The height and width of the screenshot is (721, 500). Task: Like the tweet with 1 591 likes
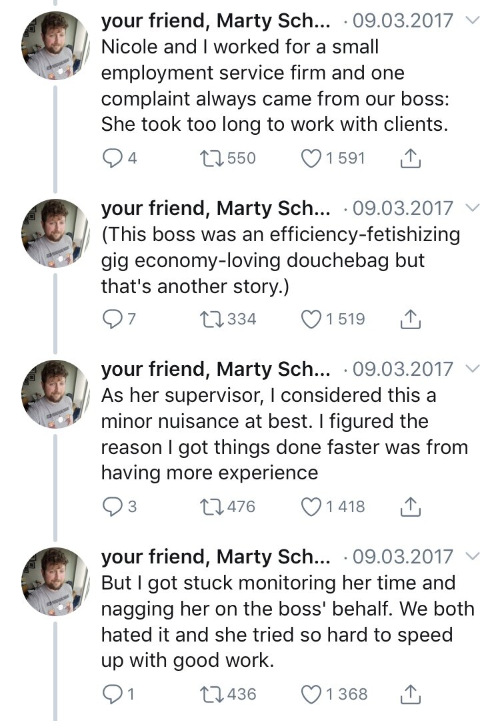point(311,158)
